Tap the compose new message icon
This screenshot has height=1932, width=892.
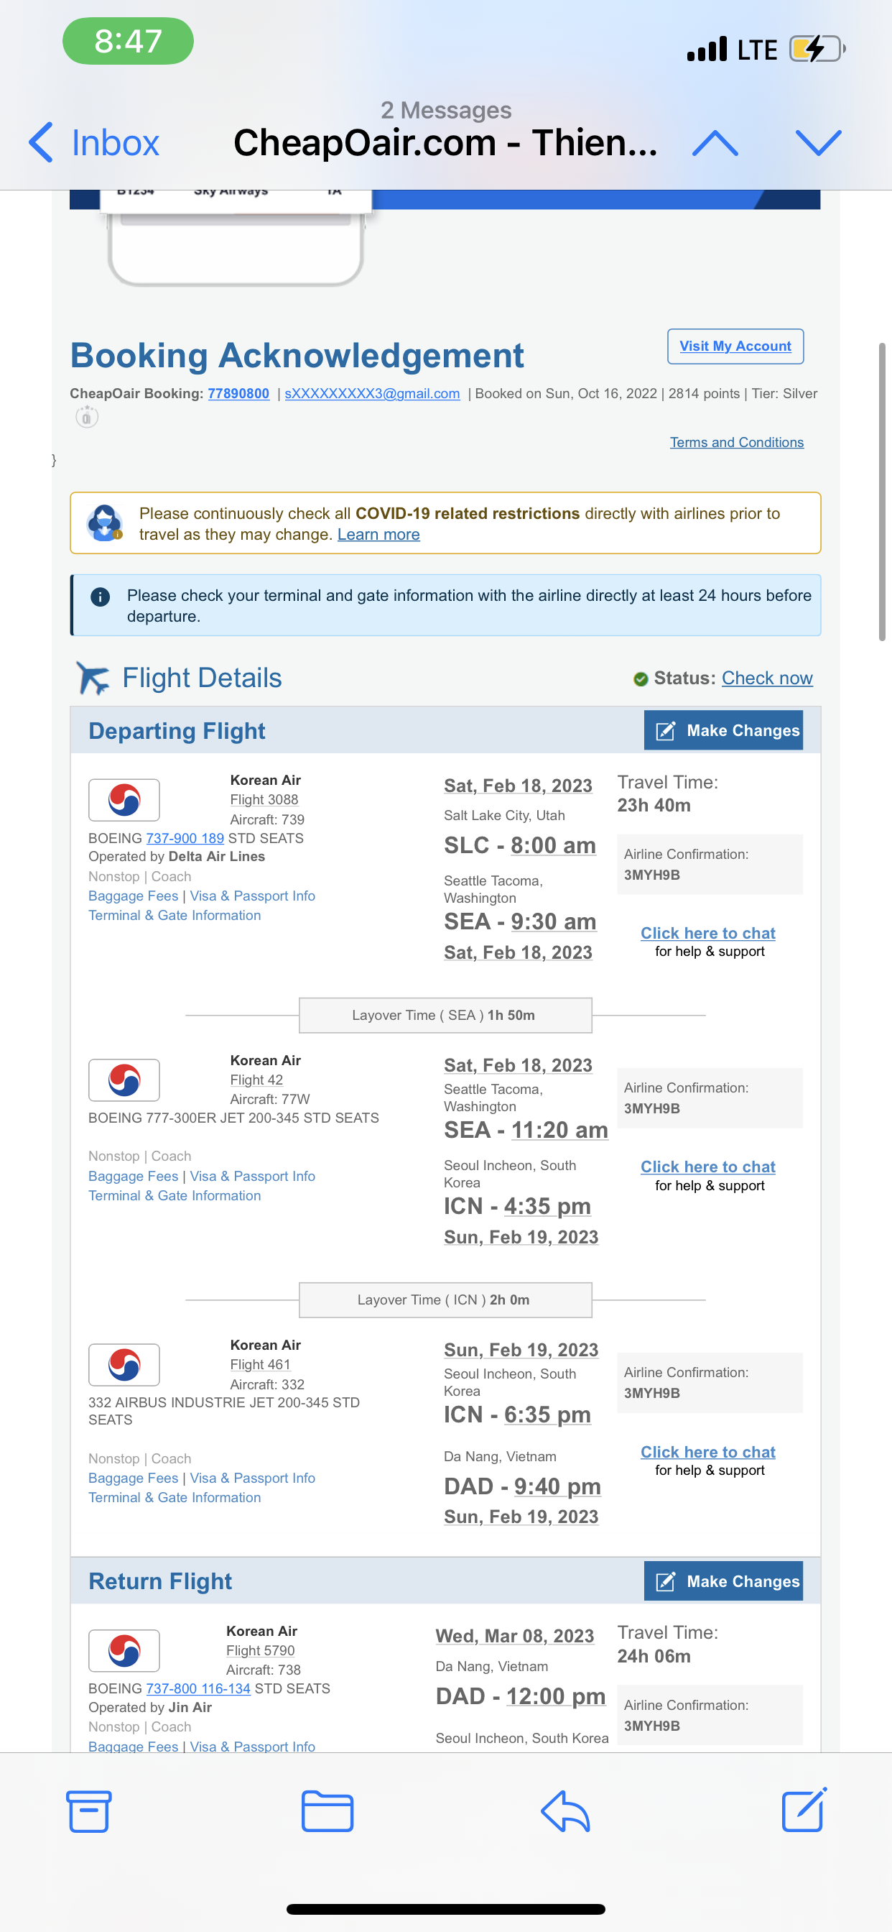tap(804, 1811)
